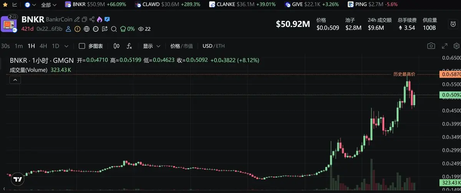Take a chart snapshot with camera icon
The width and height of the screenshot is (461, 193).
[431, 46]
